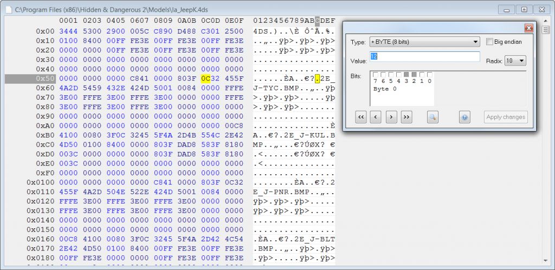
Task: Maximize the hex editor window
Action: click(524, 9)
